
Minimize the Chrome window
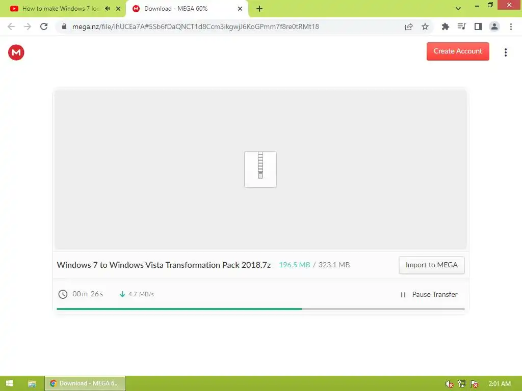click(477, 5)
